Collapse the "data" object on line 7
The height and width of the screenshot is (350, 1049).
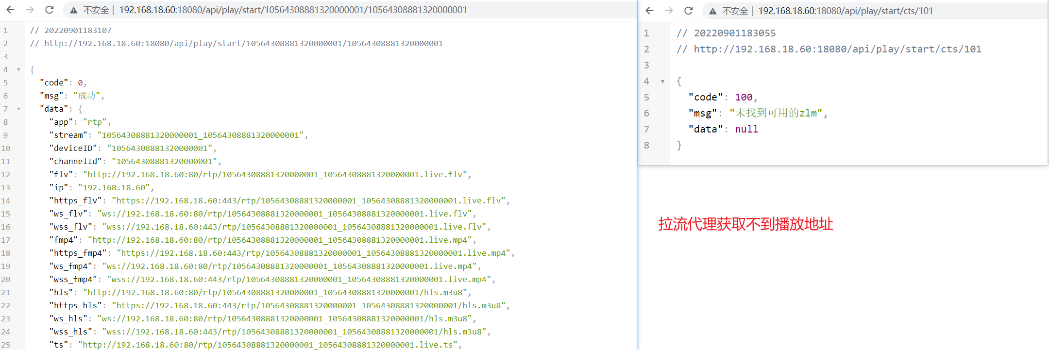point(19,109)
